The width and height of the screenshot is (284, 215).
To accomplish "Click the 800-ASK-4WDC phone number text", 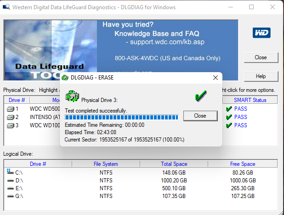I will click(x=168, y=58).
